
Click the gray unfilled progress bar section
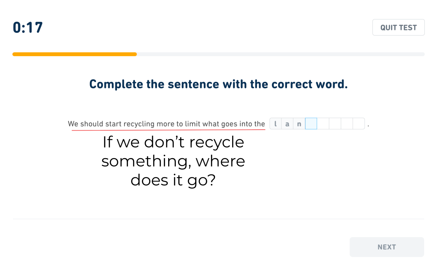(280, 54)
